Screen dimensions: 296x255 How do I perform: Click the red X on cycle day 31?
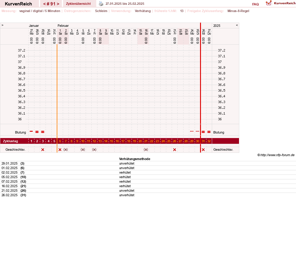coord(203,150)
